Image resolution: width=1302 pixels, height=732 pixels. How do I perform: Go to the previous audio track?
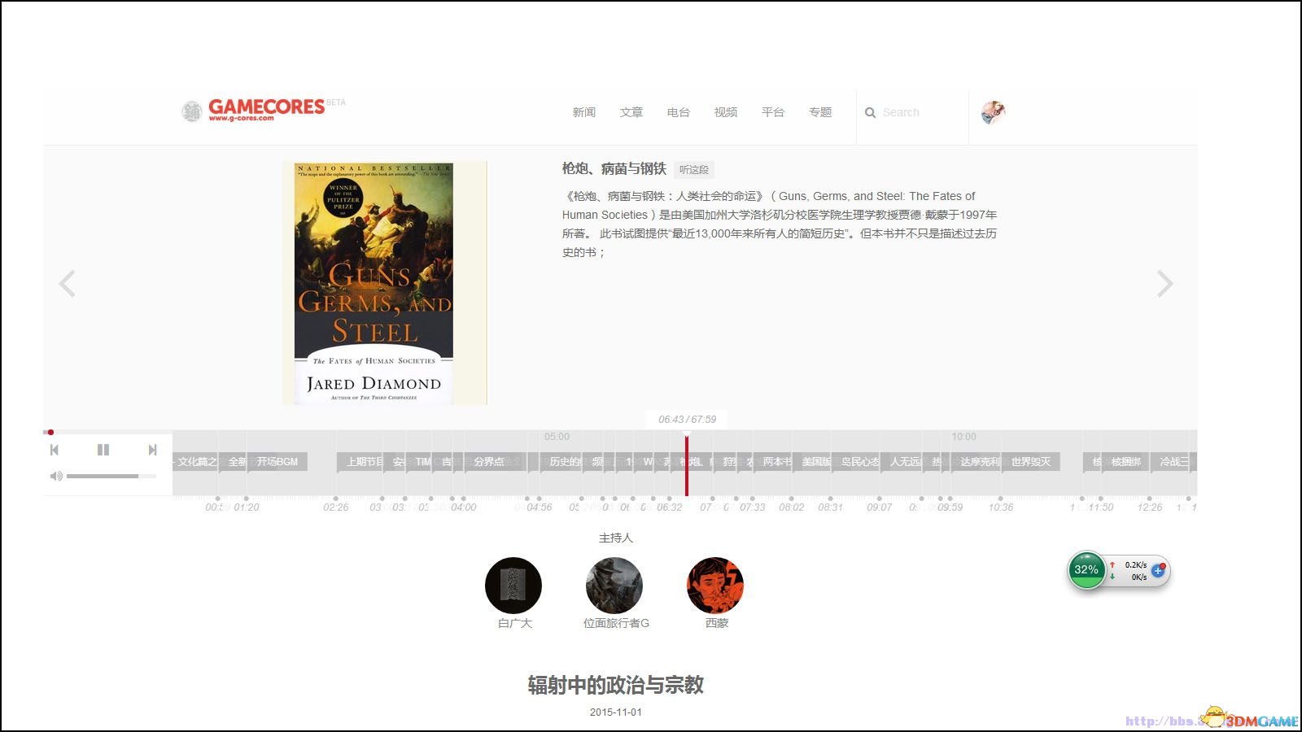[55, 450]
